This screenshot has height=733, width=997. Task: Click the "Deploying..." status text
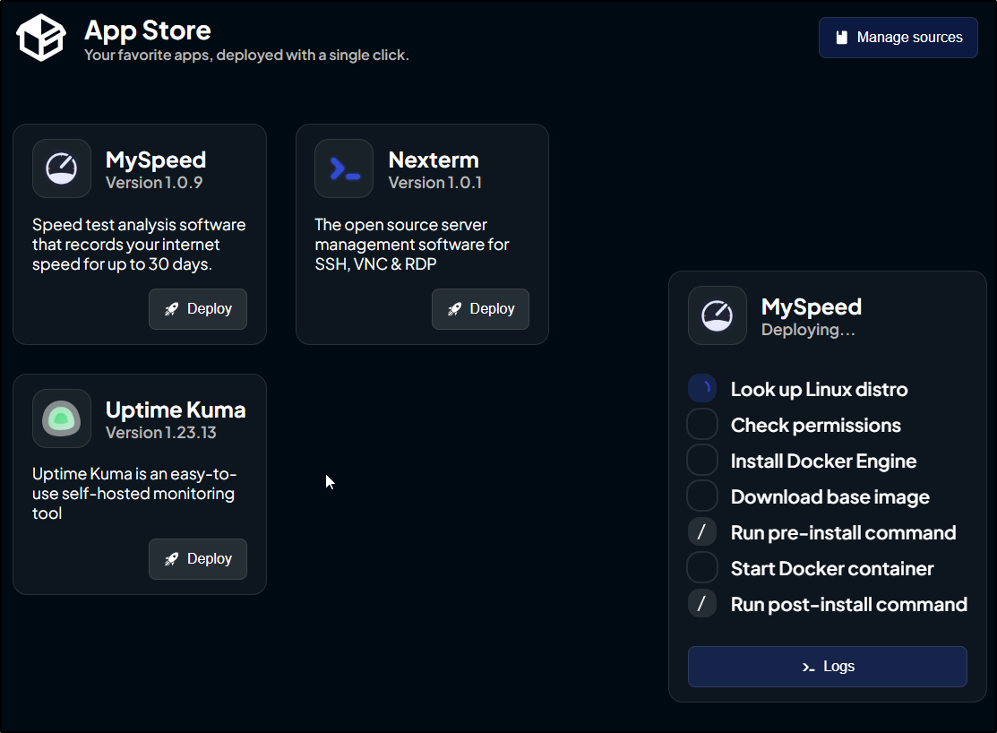808,330
